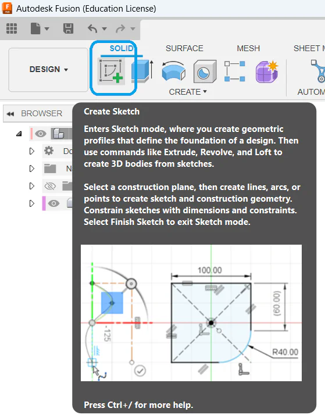This screenshot has width=325, height=419.
Task: Click the Hole tool icon
Action: click(x=205, y=71)
